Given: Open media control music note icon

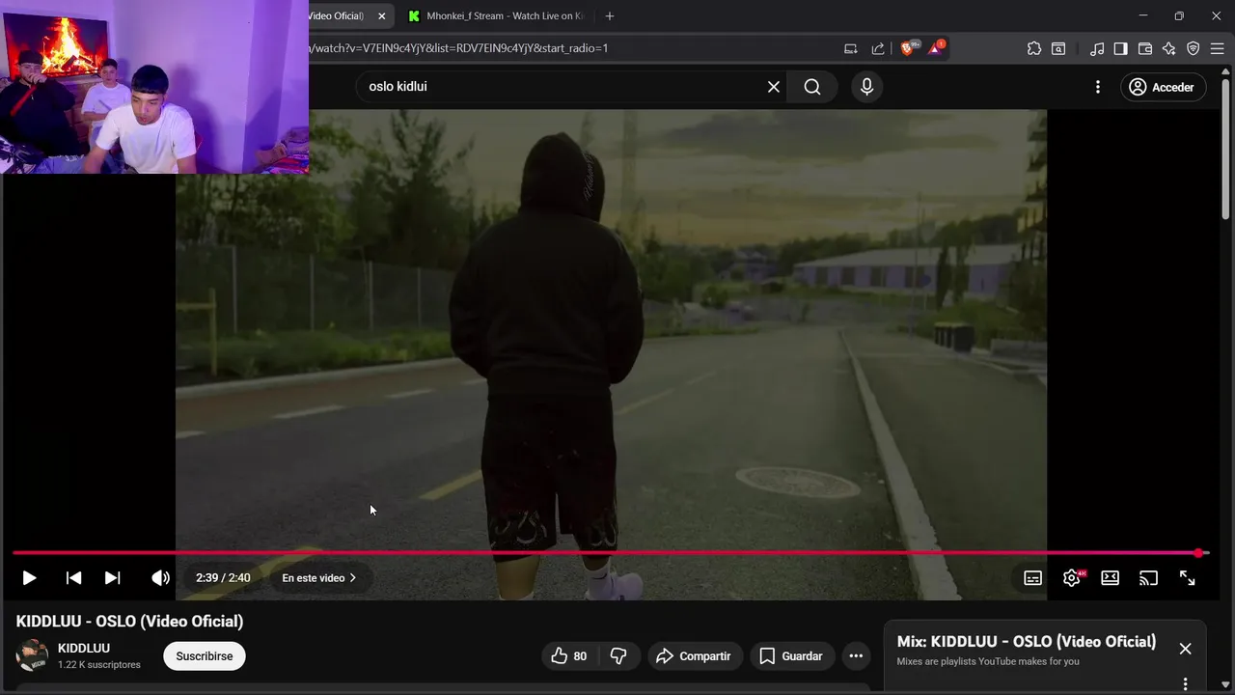Looking at the screenshot, I should (1097, 48).
